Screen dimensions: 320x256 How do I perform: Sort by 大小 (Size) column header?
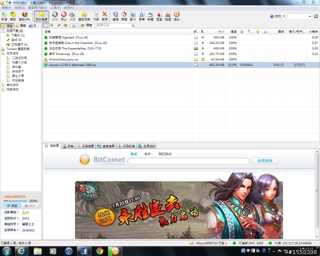pyautogui.click(x=216, y=31)
